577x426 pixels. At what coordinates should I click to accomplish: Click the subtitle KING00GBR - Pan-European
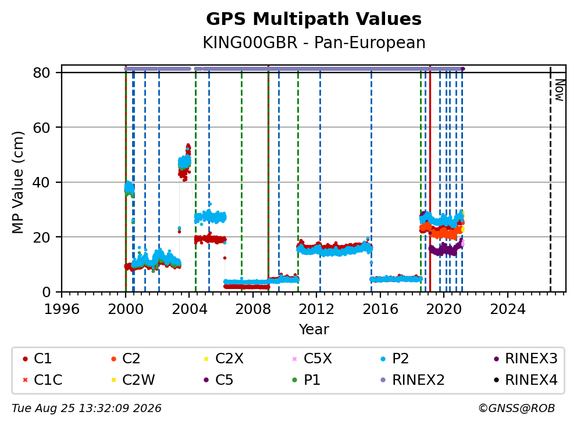click(x=314, y=42)
